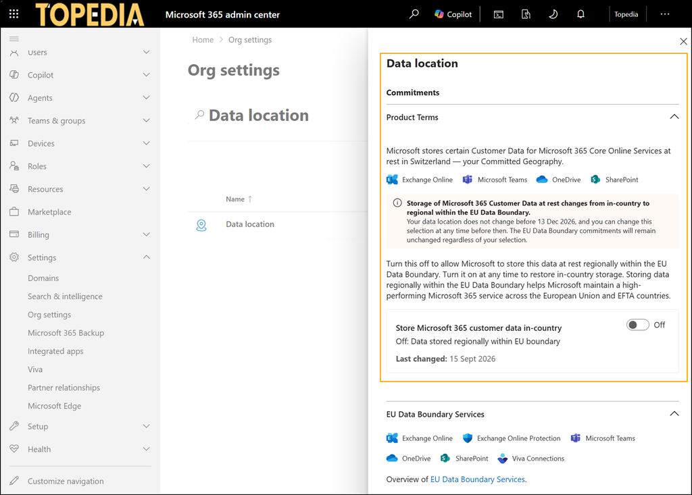Screen dimensions: 692x495
Task: Collapse the EU Data Boundary Services section
Action: pyautogui.click(x=674, y=414)
